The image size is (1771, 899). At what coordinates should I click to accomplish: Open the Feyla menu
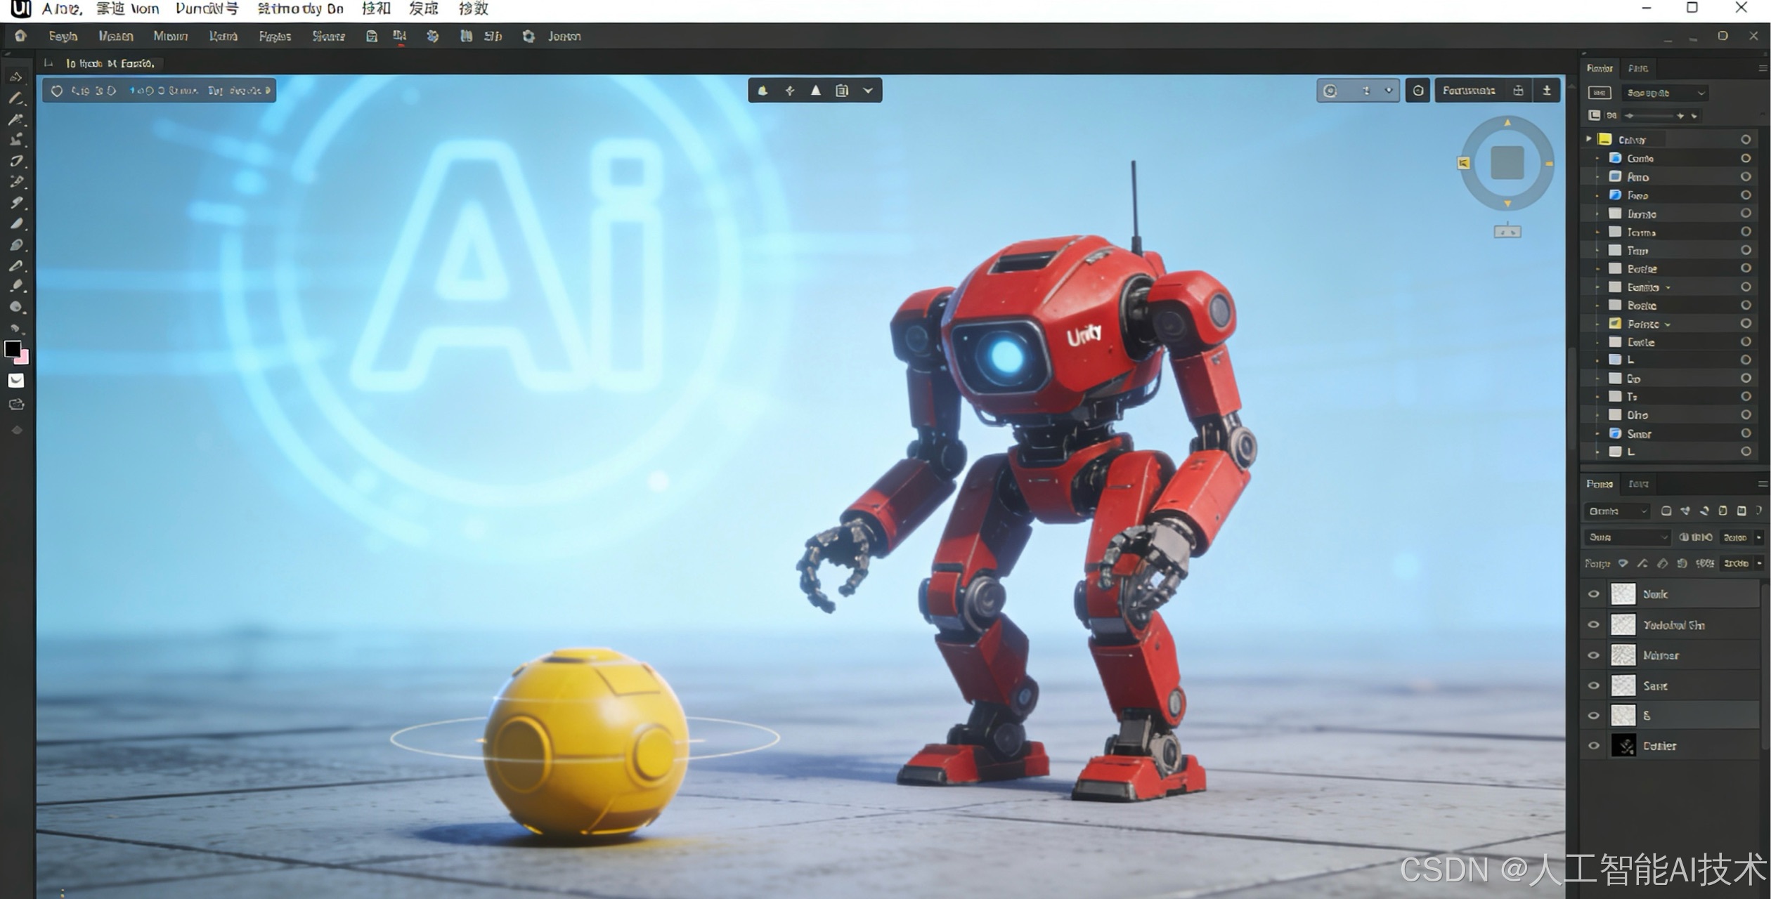click(63, 36)
